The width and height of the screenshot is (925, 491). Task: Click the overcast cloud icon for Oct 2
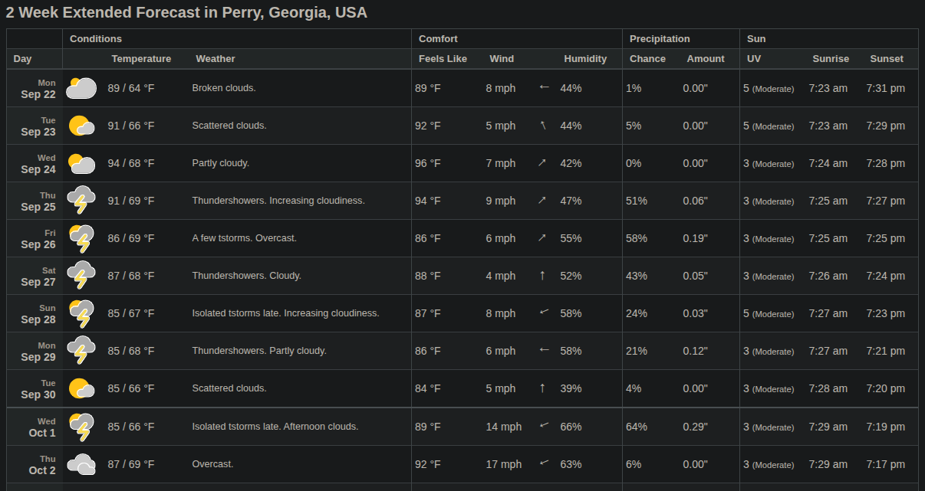click(81, 464)
